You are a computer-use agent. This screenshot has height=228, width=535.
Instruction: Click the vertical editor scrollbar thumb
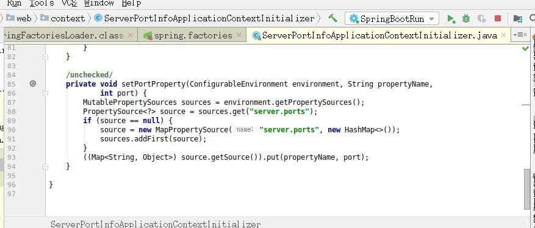pyautogui.click(x=528, y=188)
